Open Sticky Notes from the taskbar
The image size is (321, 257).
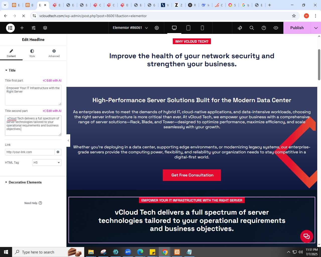[x=152, y=252]
